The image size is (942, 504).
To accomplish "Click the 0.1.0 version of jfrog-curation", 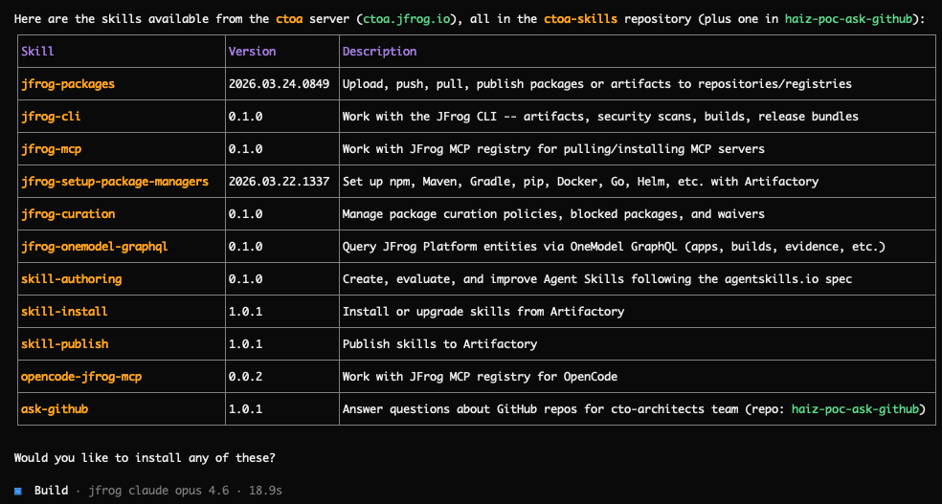I will [246, 213].
